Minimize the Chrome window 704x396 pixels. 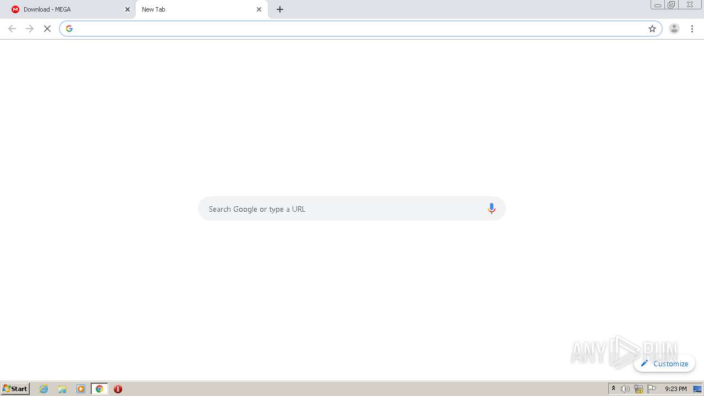[x=658, y=5]
